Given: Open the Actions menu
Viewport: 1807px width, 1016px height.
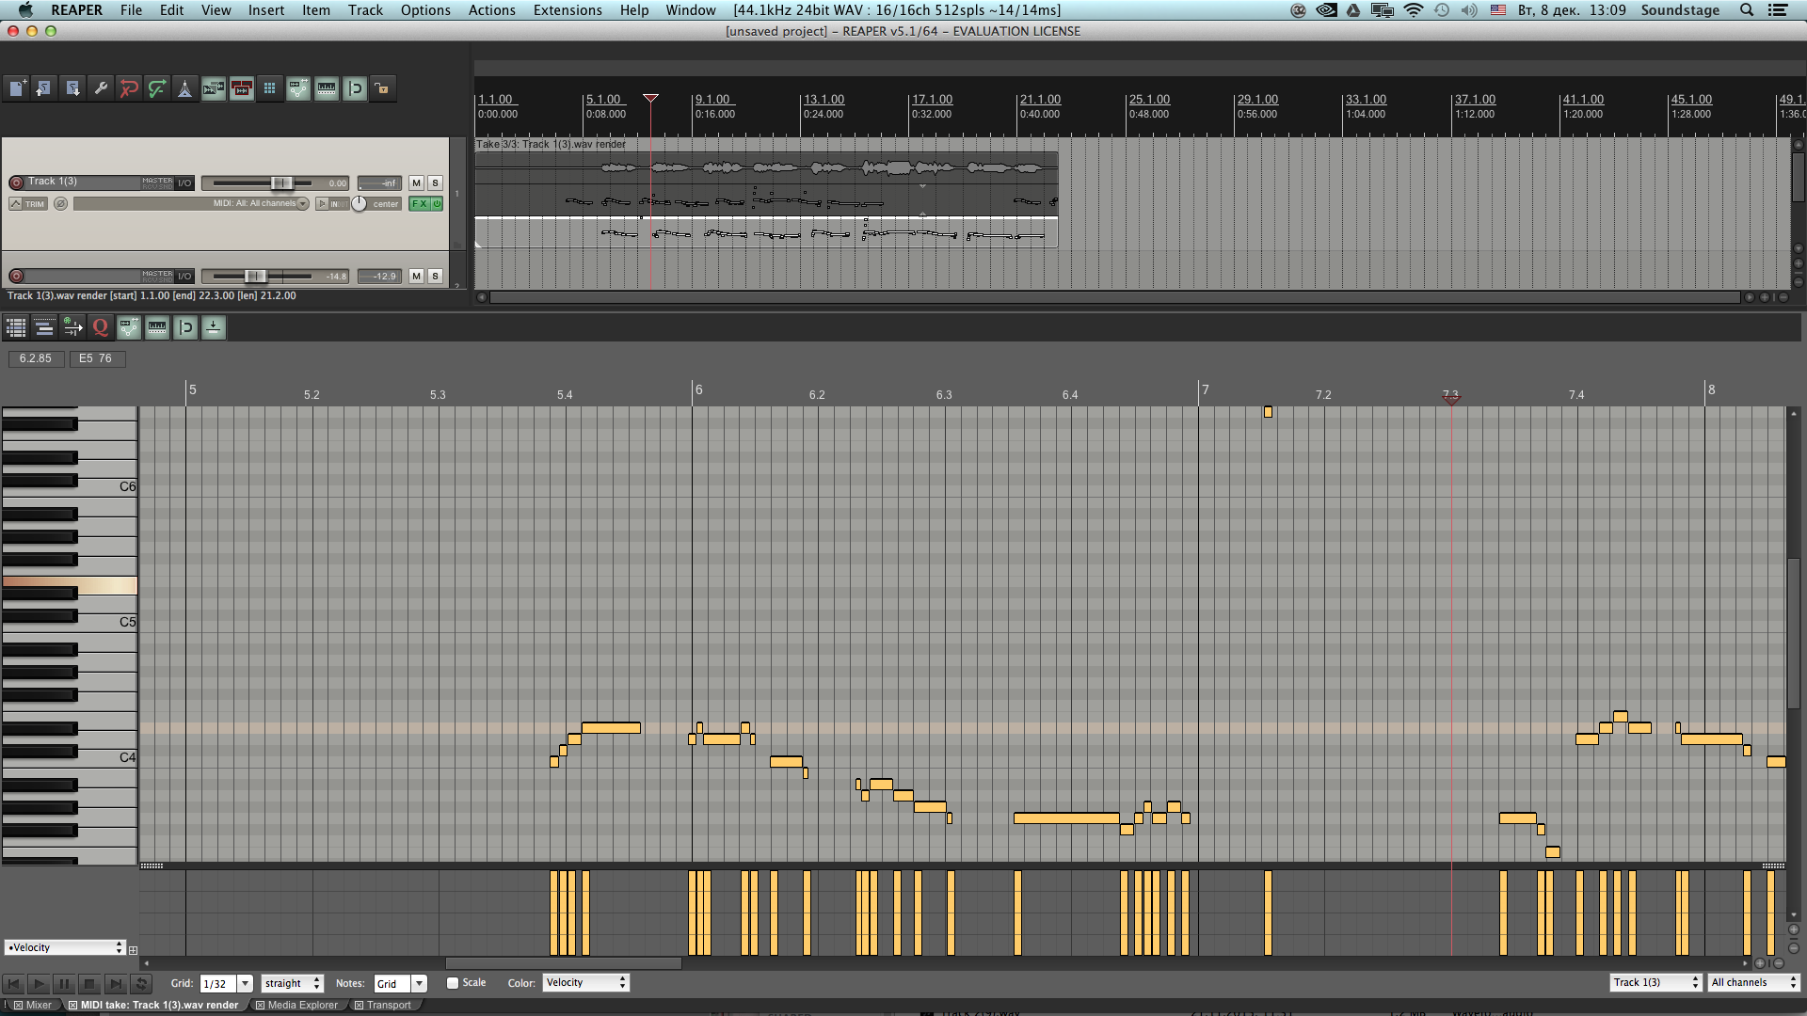Looking at the screenshot, I should (x=491, y=10).
